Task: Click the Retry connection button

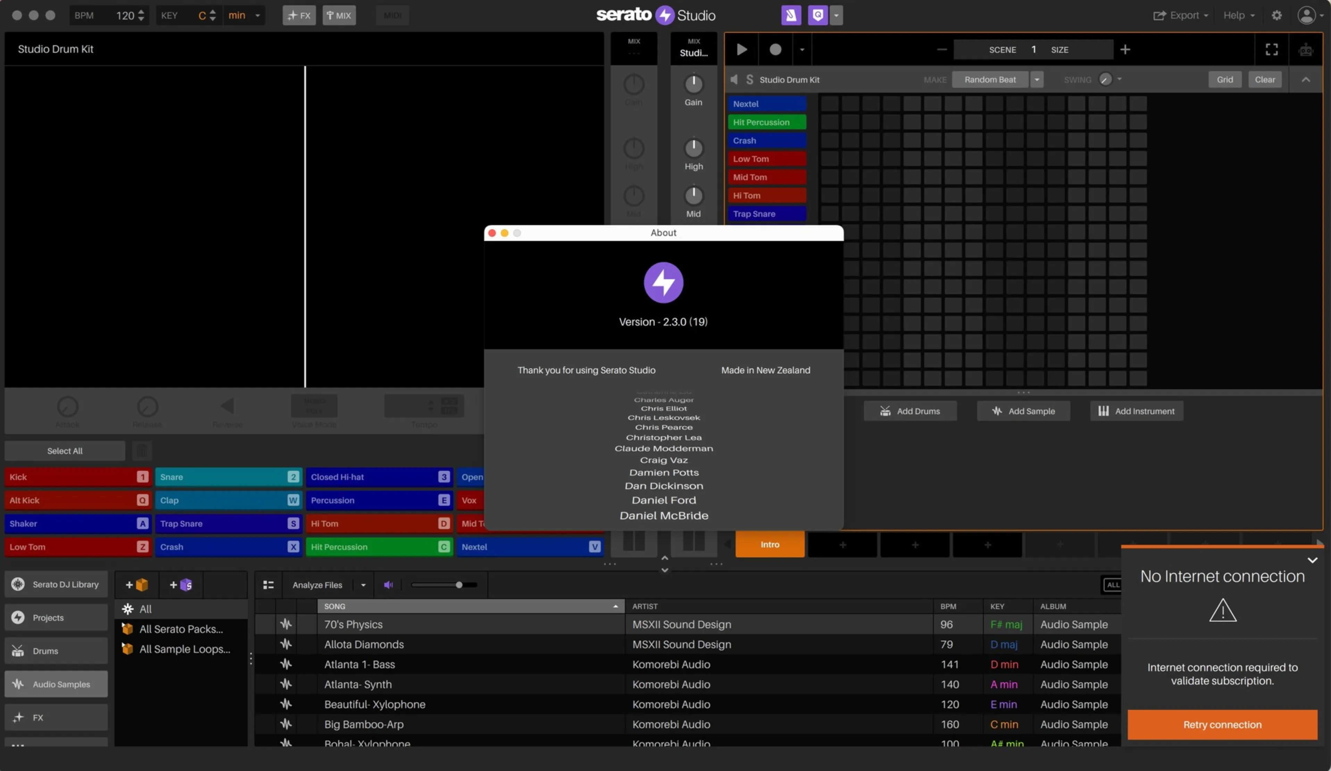Action: point(1222,724)
